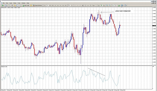Expand the periods dropdown arrow
The image size is (157, 91).
pyautogui.click(x=123, y=6)
